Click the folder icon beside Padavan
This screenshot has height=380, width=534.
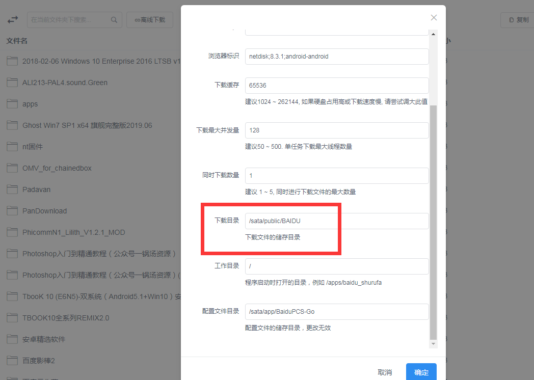(x=12, y=189)
